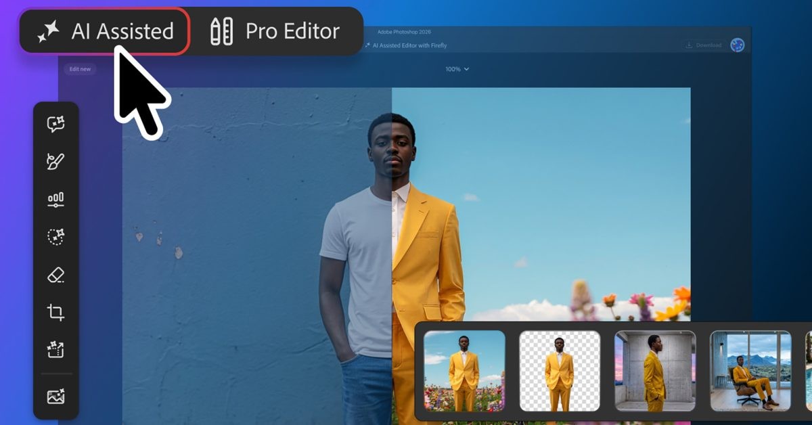Click the AI Assisted Editor with Firefly label
This screenshot has height=425, width=812.
point(405,45)
